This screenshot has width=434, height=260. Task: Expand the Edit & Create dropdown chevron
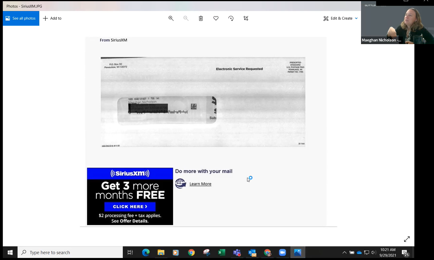click(356, 18)
